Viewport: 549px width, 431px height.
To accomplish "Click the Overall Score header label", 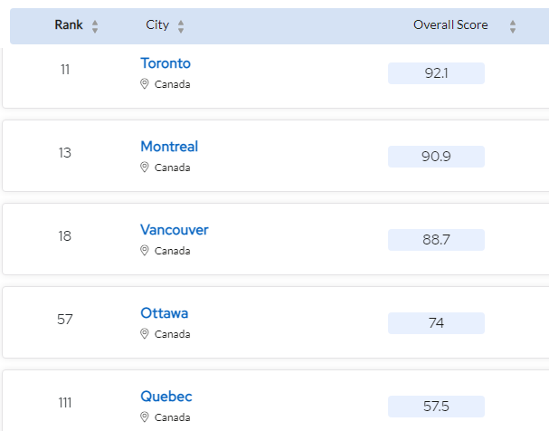I will 450,24.
